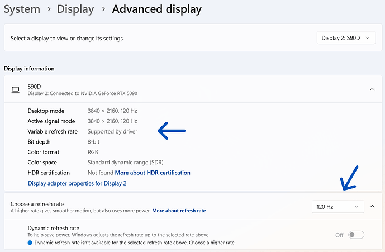Select the Advanced display heading
Image resolution: width=385 pixels, height=252 pixels.
pos(156,9)
